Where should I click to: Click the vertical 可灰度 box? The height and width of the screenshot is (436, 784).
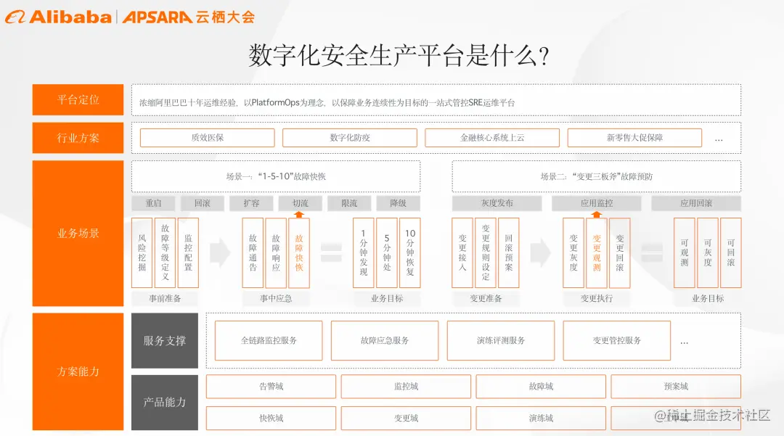click(x=708, y=252)
